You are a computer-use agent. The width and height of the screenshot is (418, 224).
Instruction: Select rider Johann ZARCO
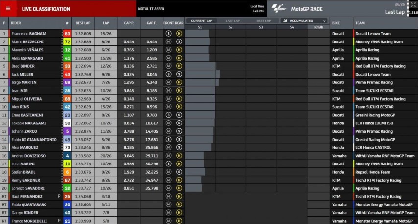point(24,131)
